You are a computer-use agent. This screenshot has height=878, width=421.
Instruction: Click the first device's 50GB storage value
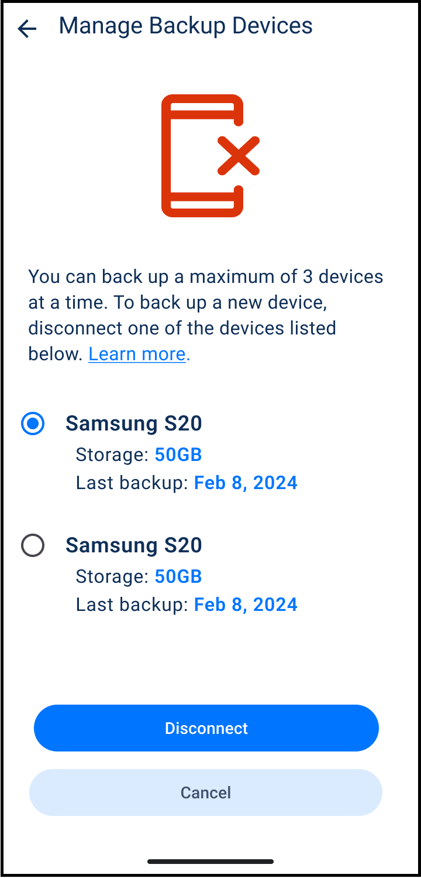point(178,455)
